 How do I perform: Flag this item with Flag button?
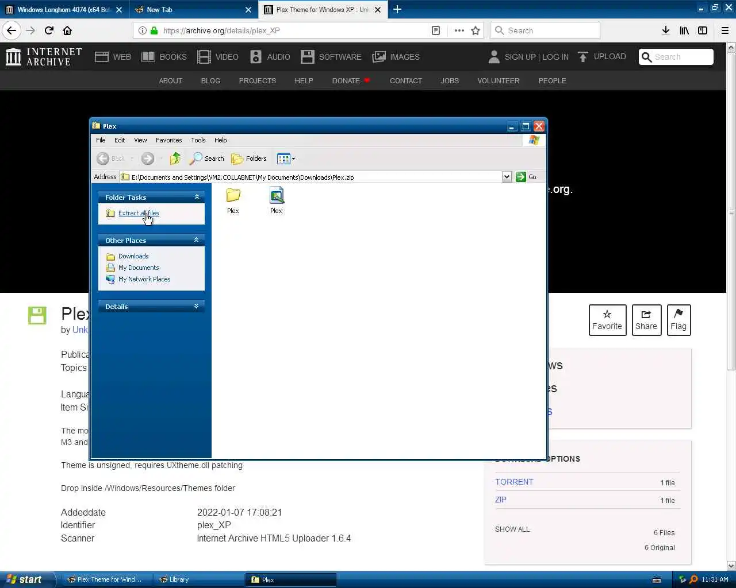click(x=678, y=320)
